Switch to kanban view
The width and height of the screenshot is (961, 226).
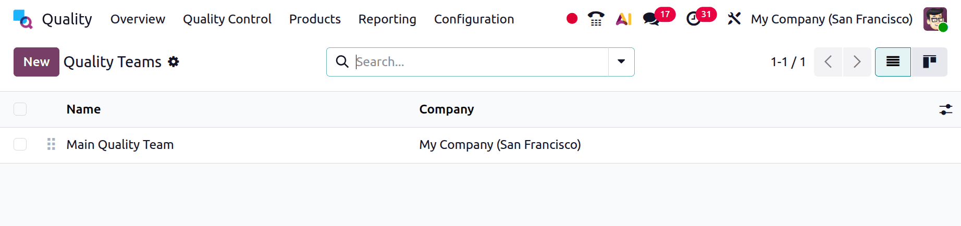[x=929, y=62]
